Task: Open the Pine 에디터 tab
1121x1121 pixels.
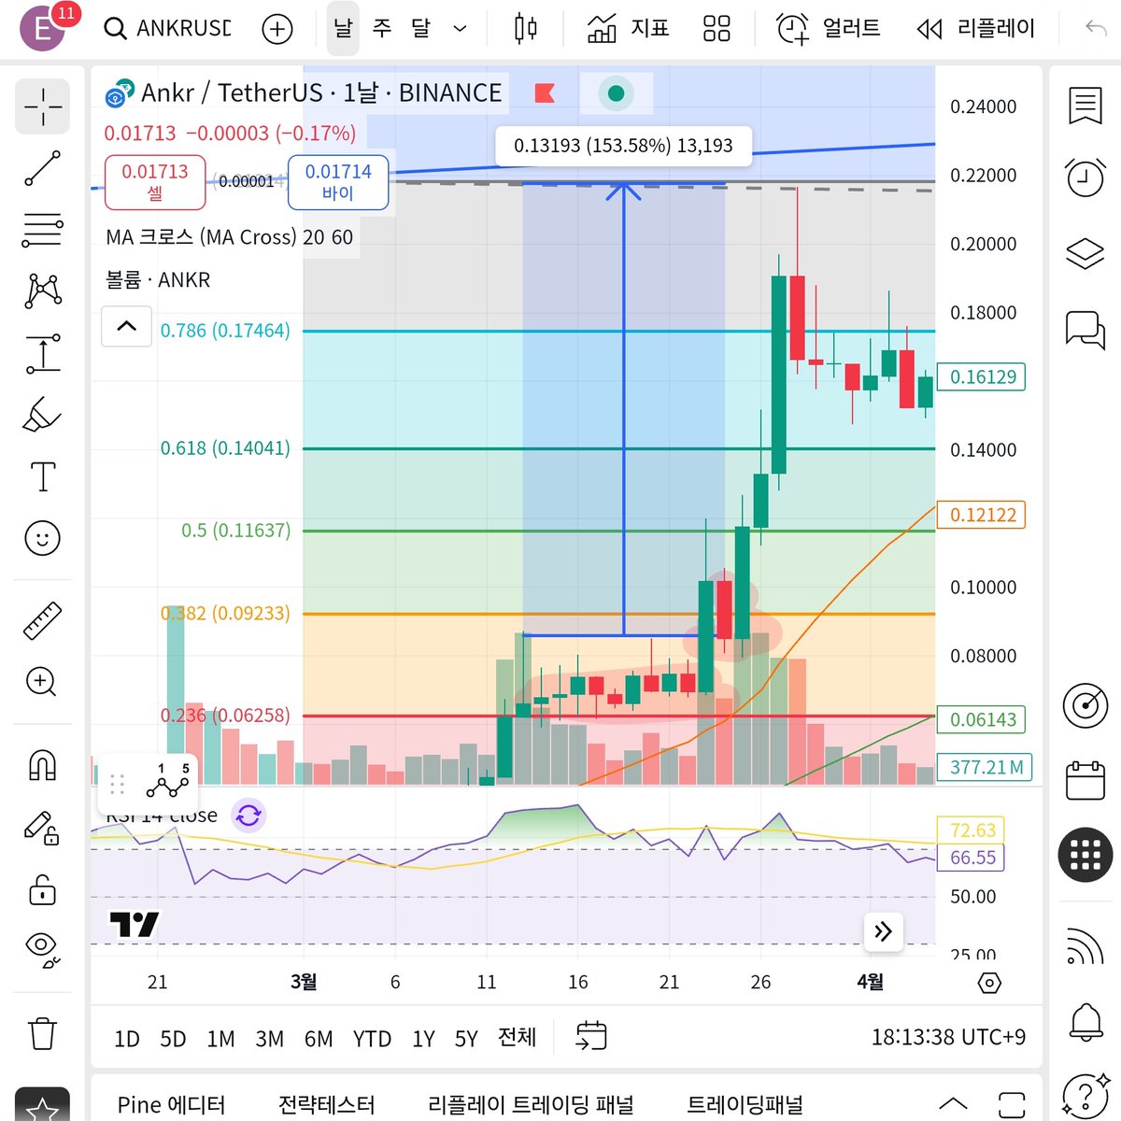Action: pos(171,1105)
